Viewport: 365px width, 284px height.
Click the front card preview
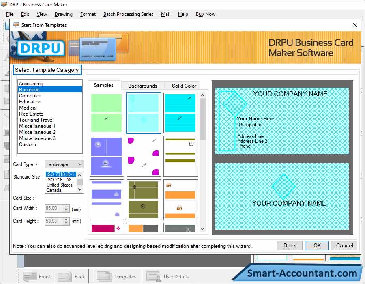(x=282, y=120)
